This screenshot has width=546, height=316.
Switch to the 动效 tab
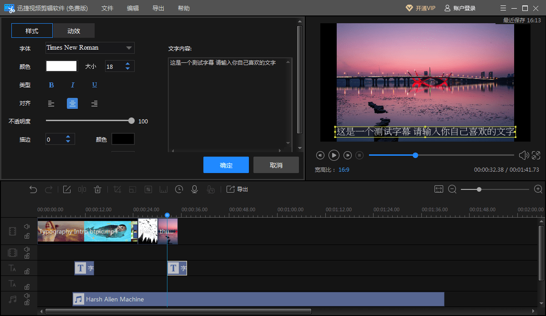click(73, 31)
